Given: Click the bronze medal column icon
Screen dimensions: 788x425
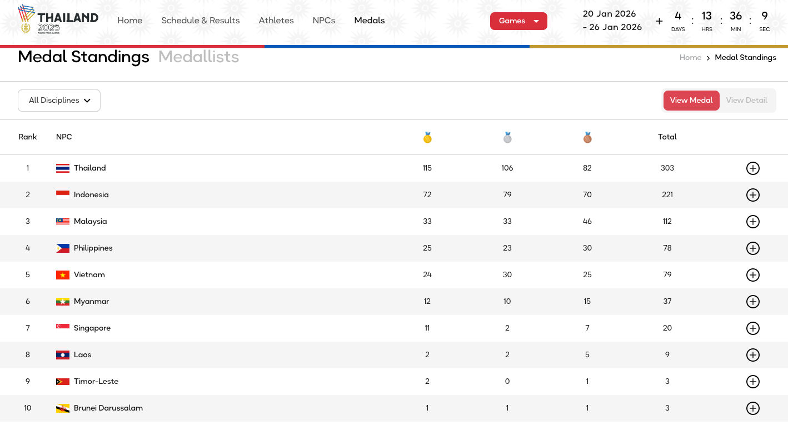Looking at the screenshot, I should click(587, 137).
